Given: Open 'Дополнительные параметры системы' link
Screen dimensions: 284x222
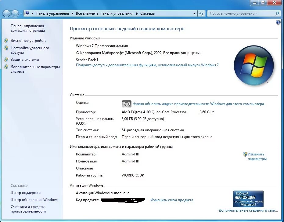Looking at the screenshot, I should (35, 69).
